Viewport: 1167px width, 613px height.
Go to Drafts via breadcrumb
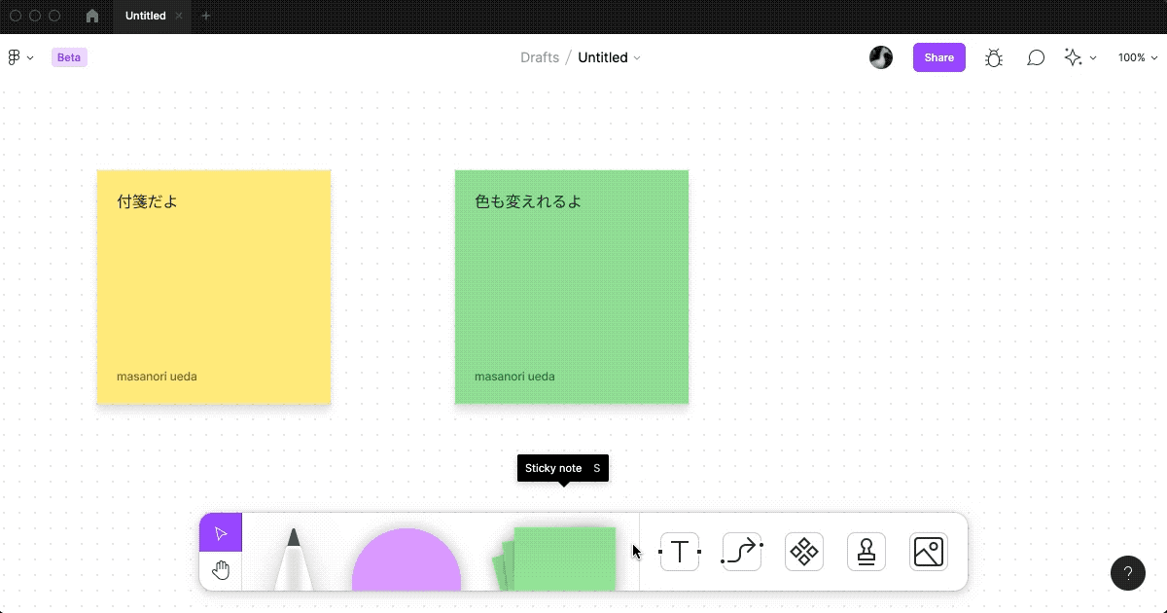pos(540,57)
